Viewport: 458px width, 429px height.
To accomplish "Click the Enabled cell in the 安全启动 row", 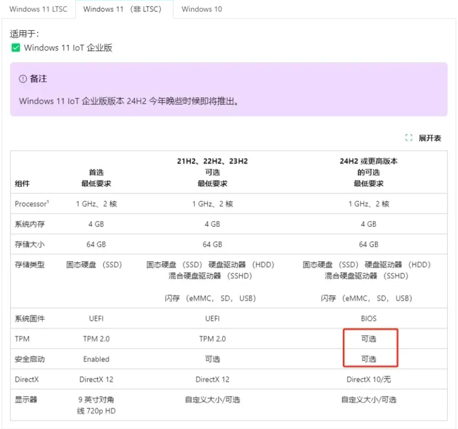I will point(96,359).
